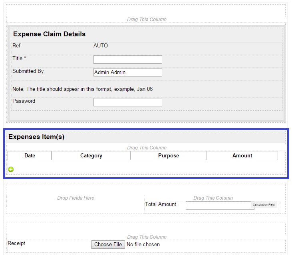Click the Calculation Field badge
This screenshot has height=255, width=292.
click(264, 205)
